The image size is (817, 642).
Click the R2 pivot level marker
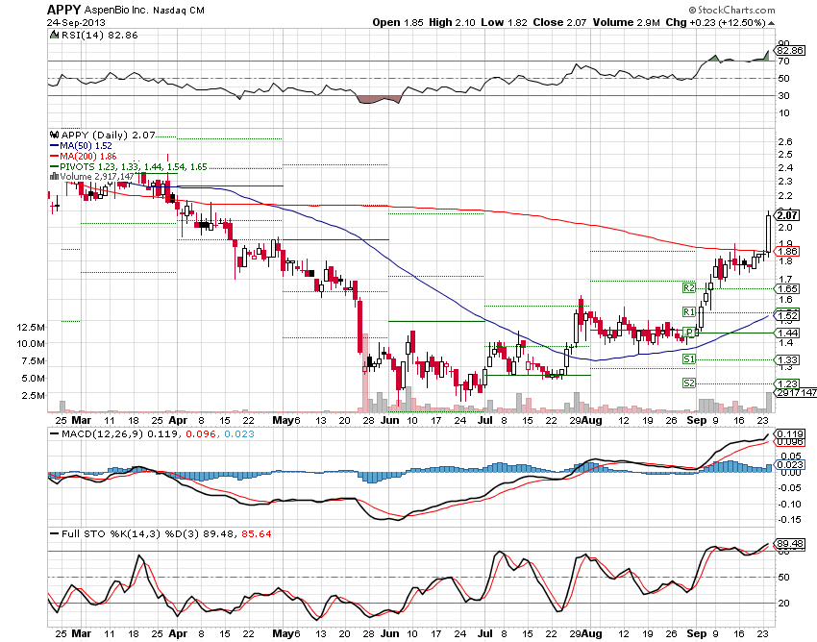coord(689,288)
